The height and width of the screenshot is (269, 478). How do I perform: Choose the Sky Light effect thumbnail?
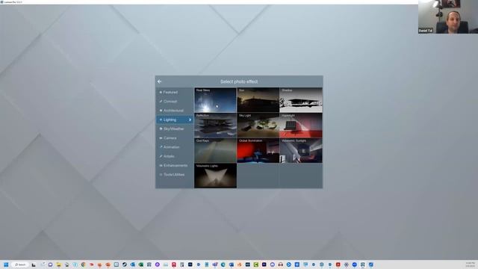(258, 126)
